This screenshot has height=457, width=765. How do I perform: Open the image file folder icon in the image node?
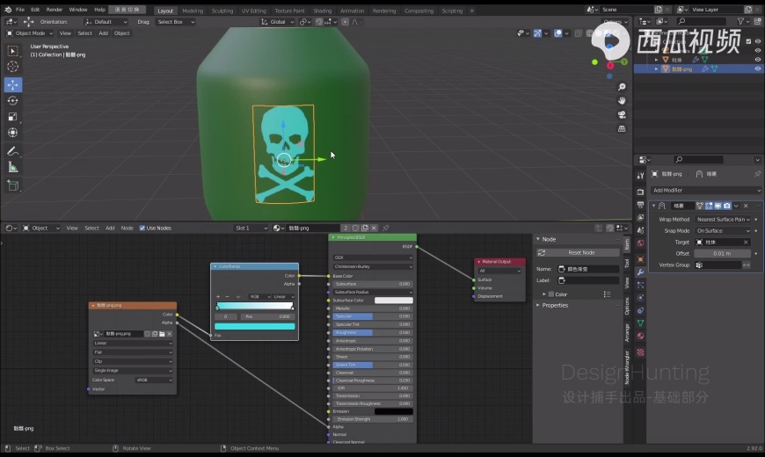(162, 334)
